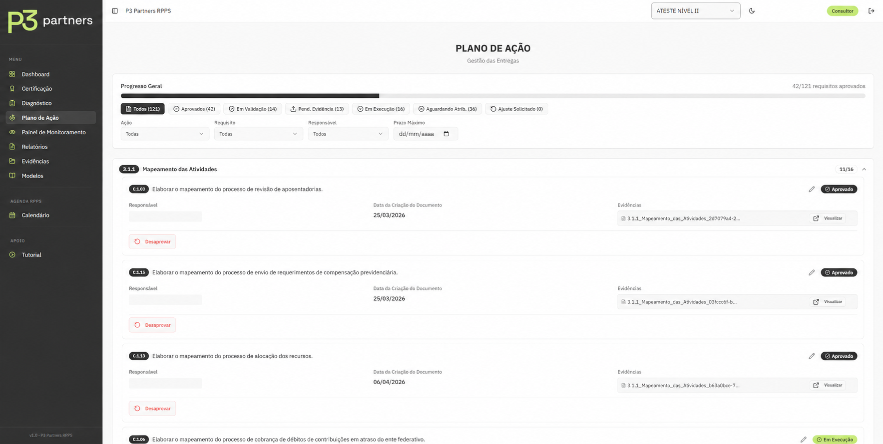Click the Evidências folder icon
Image resolution: width=883 pixels, height=444 pixels.
coord(12,161)
